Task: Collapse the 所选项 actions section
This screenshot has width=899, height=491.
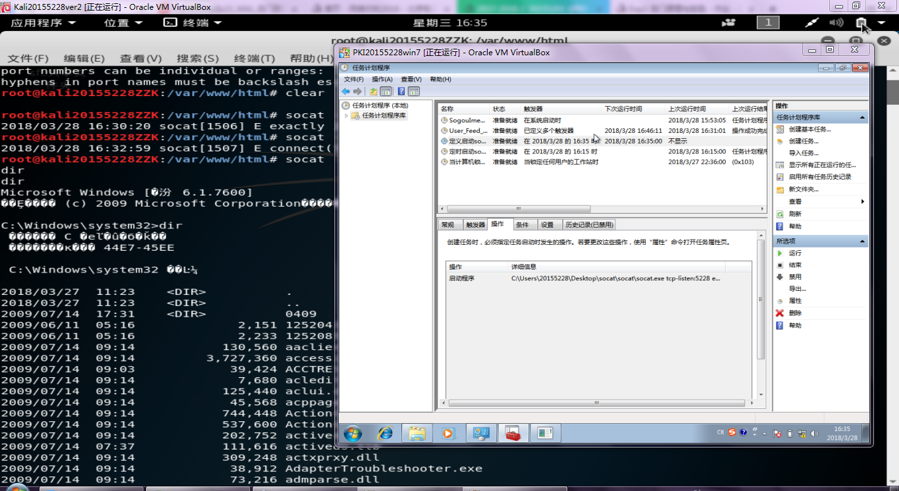Action: point(862,241)
